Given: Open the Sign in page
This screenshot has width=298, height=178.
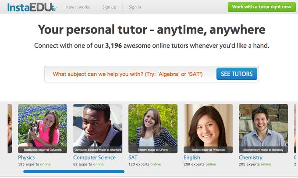Looking at the screenshot, I should (x=135, y=7).
